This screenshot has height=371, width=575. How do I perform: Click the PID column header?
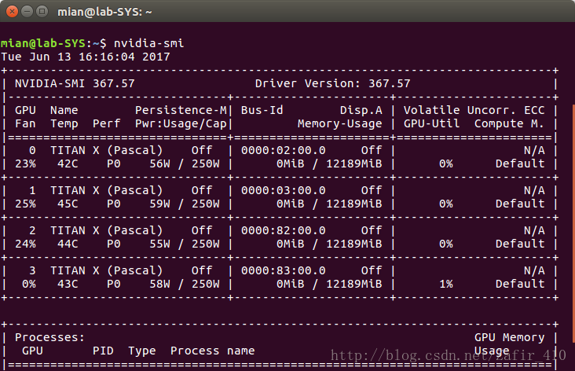pos(103,351)
